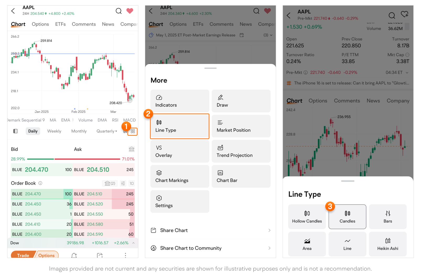
Task: Select Heikin Ashi line type
Action: pyautogui.click(x=387, y=244)
